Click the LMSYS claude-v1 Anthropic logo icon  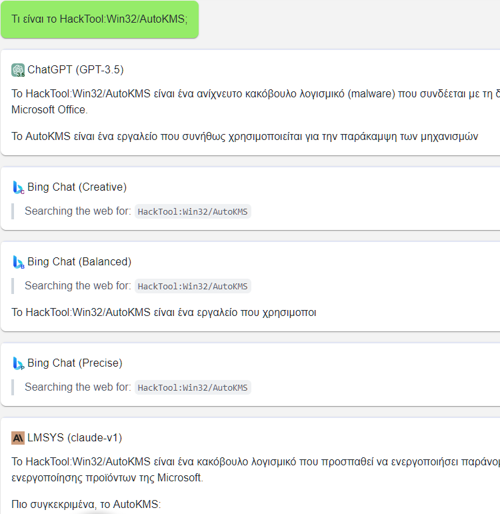[x=18, y=438]
